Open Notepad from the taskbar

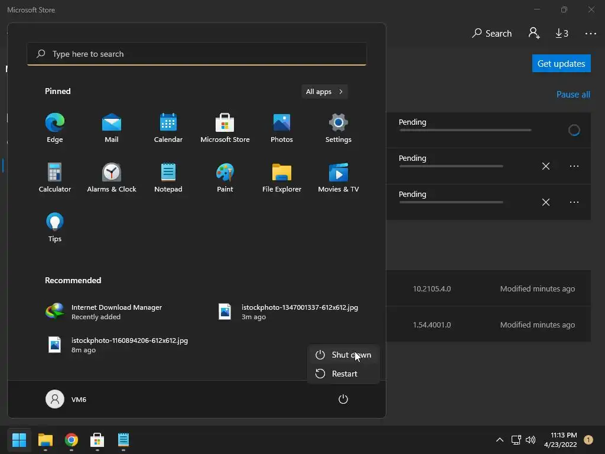123,440
